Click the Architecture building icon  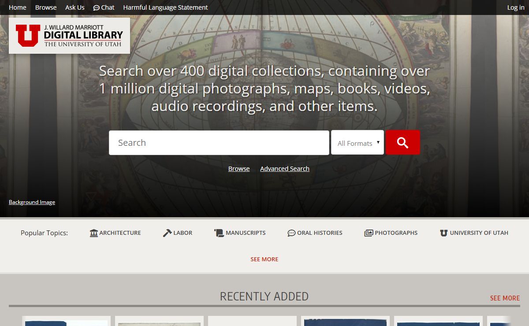(93, 233)
